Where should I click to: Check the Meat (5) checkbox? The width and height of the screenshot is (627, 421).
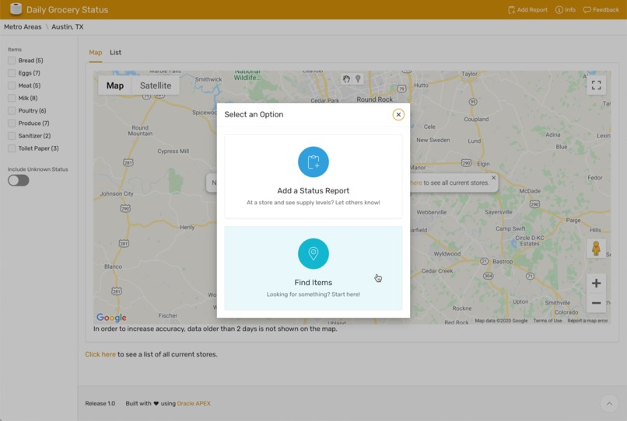tap(12, 85)
